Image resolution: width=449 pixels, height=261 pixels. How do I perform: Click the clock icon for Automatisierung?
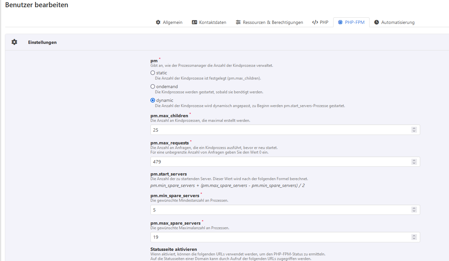pyautogui.click(x=376, y=22)
